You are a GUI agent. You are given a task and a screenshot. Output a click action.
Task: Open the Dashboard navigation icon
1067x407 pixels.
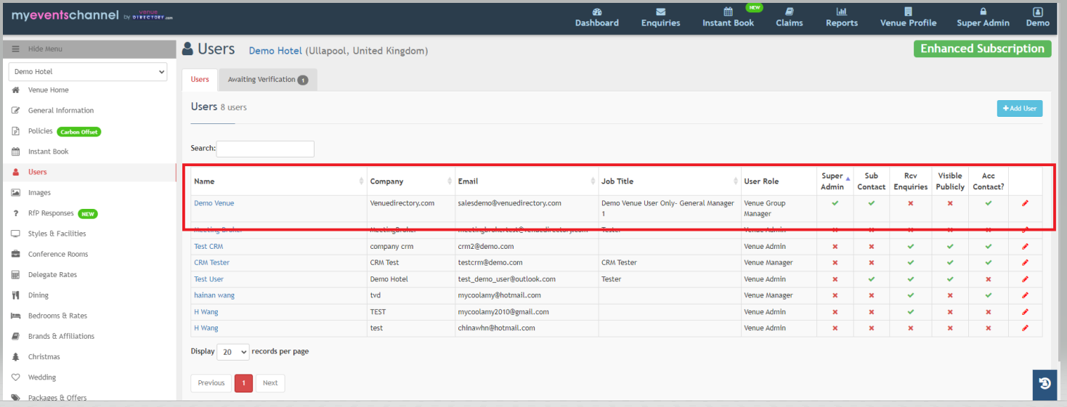coord(597,12)
